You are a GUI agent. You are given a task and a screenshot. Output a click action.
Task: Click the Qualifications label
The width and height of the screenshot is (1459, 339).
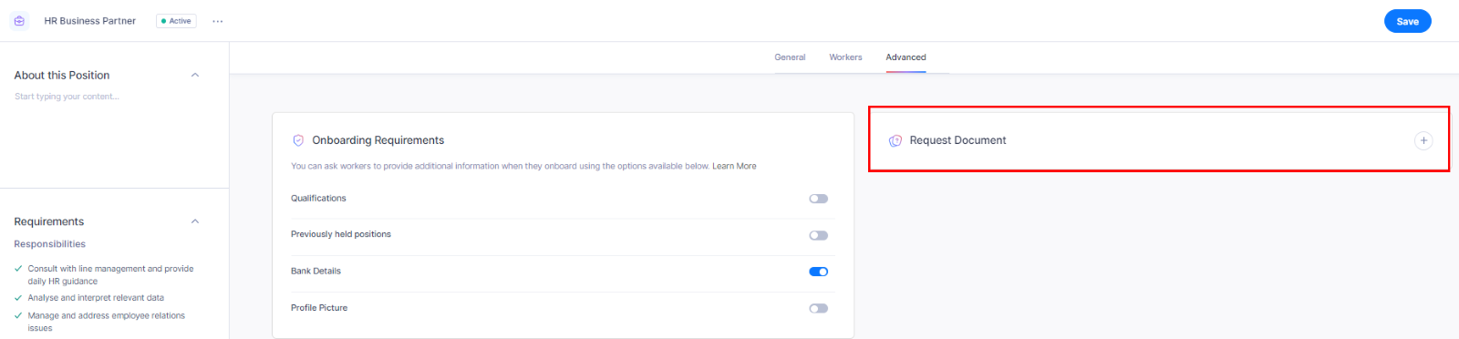click(x=318, y=199)
